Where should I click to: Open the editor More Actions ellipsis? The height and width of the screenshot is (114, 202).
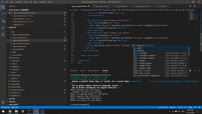pos(199,6)
